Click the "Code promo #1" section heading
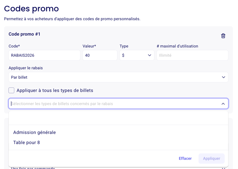The width and height of the screenshot is (238, 169). (x=25, y=34)
